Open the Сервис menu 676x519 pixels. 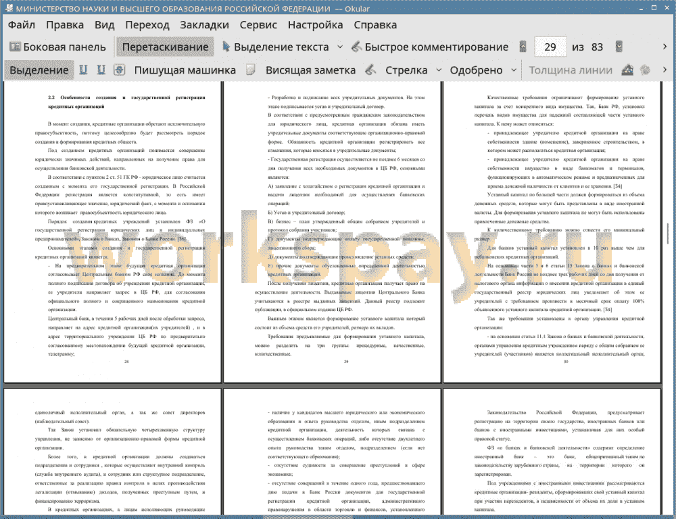(258, 25)
